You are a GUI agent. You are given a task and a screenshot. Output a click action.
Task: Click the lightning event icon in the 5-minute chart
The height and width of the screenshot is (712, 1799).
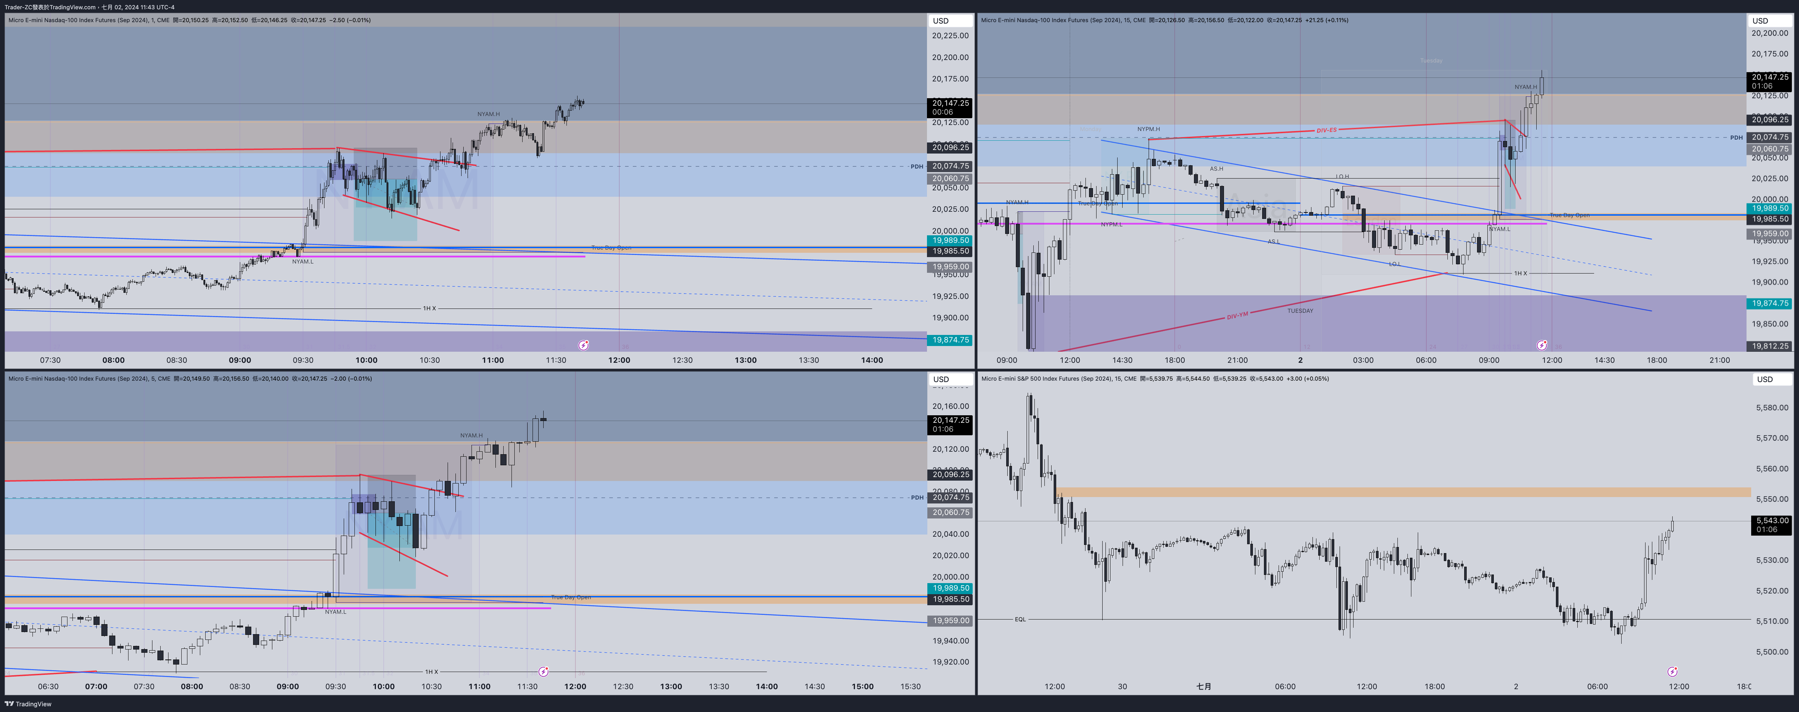click(543, 672)
